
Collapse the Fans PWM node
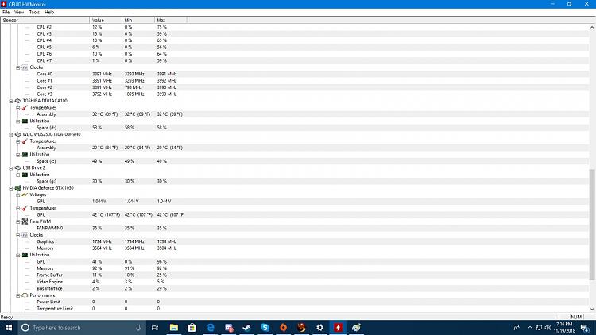coord(17,221)
